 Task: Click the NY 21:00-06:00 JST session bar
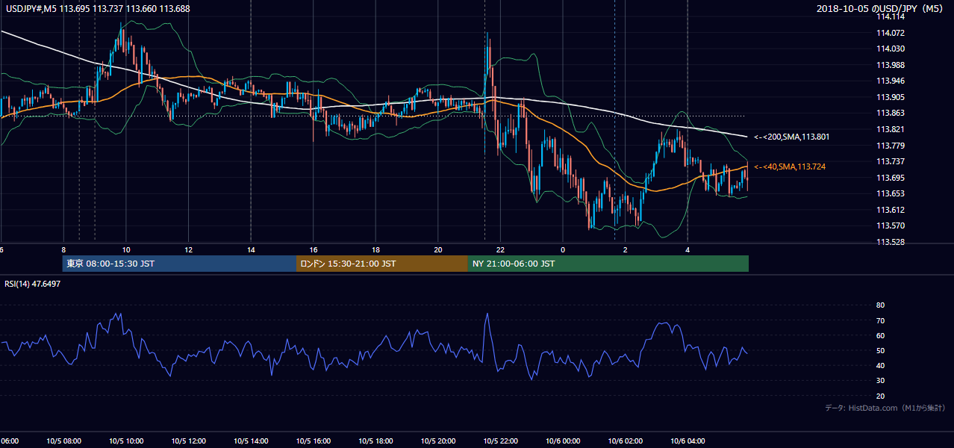(x=608, y=264)
